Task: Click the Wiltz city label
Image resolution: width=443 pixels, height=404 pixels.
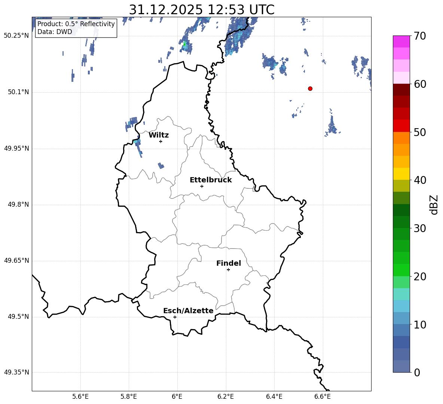Action: (159, 135)
